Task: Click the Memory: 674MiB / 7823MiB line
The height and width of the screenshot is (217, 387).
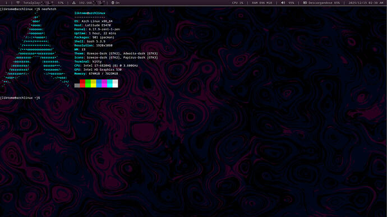Action: [x=96, y=73]
